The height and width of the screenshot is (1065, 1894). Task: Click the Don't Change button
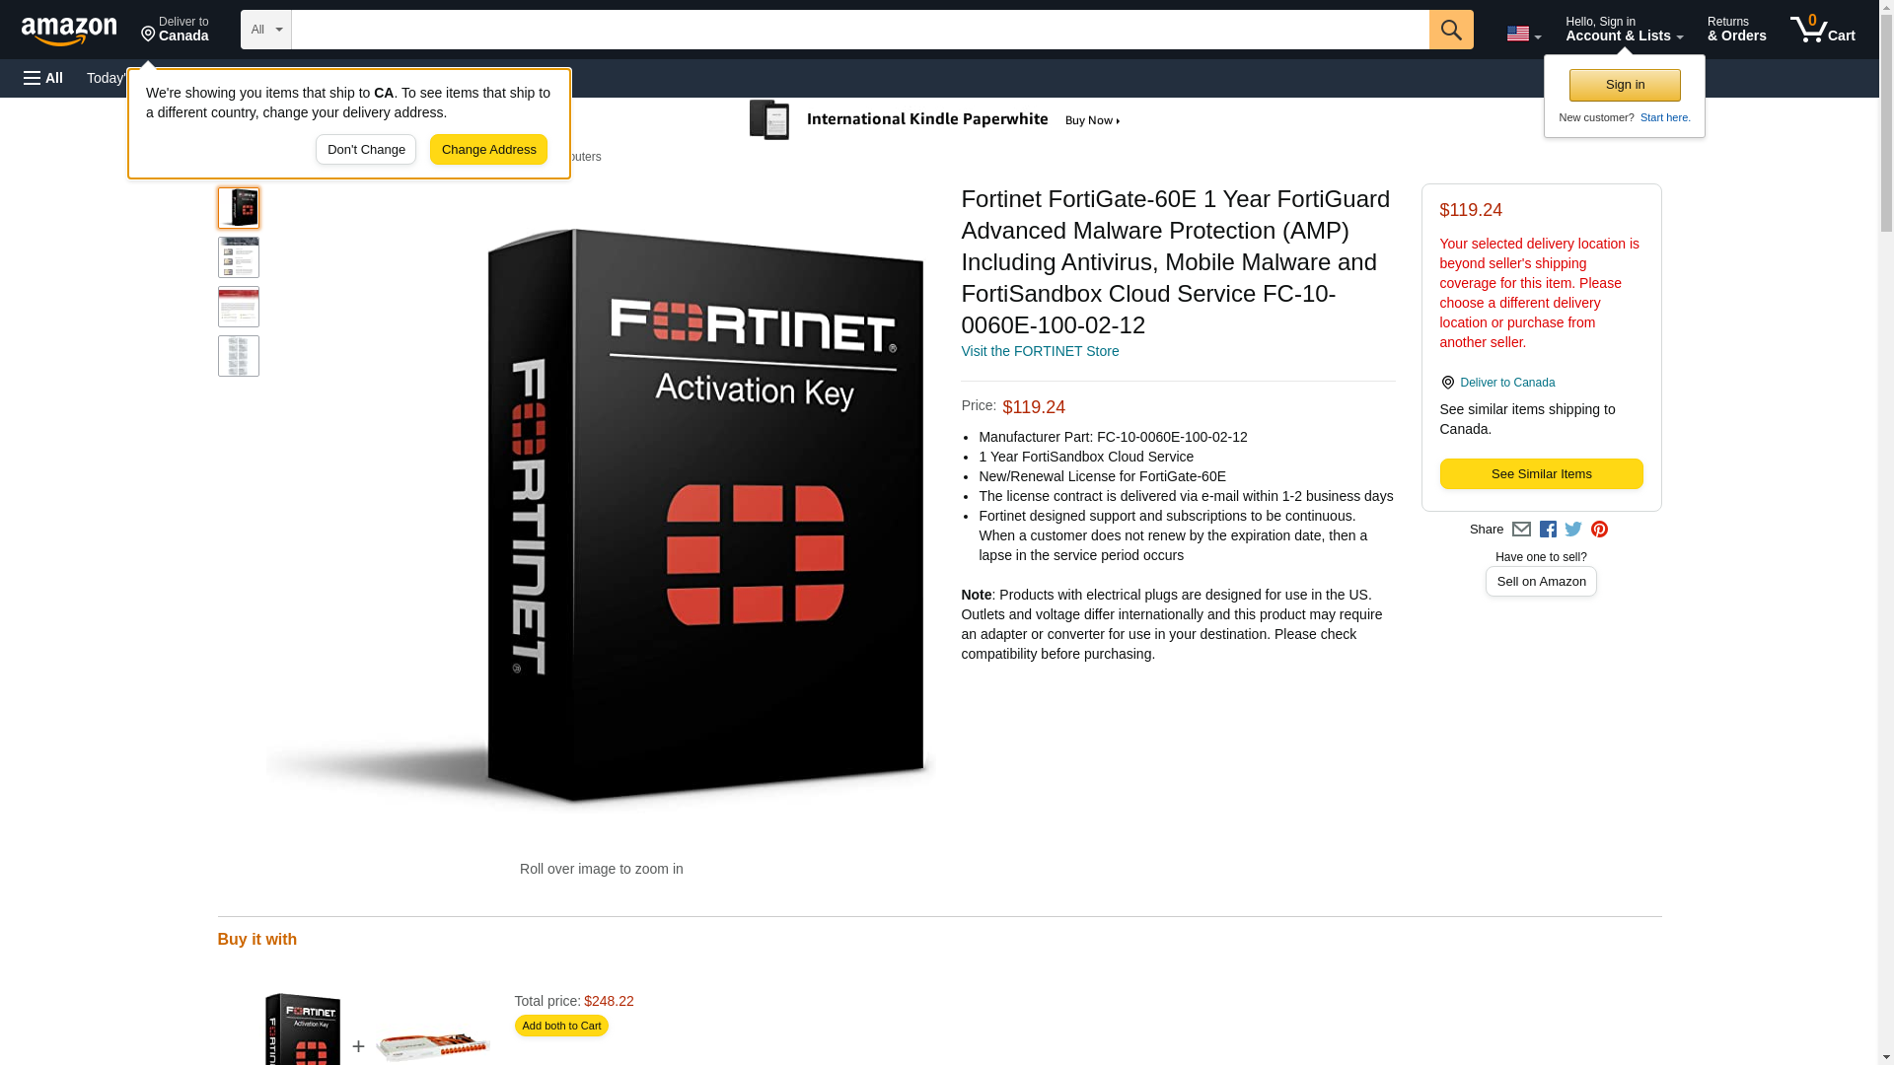coord(366,150)
